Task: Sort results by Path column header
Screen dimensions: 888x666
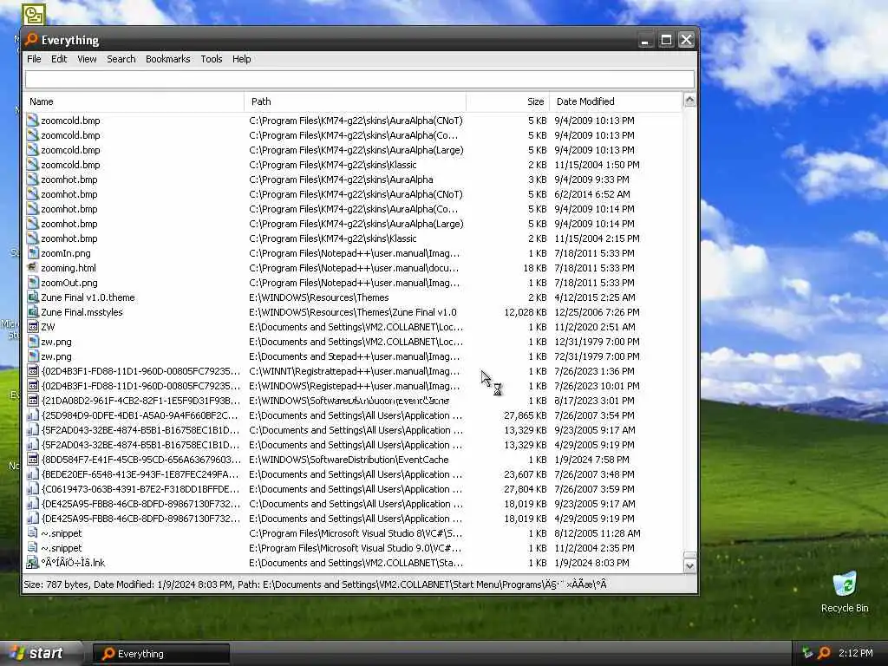Action: (355, 101)
